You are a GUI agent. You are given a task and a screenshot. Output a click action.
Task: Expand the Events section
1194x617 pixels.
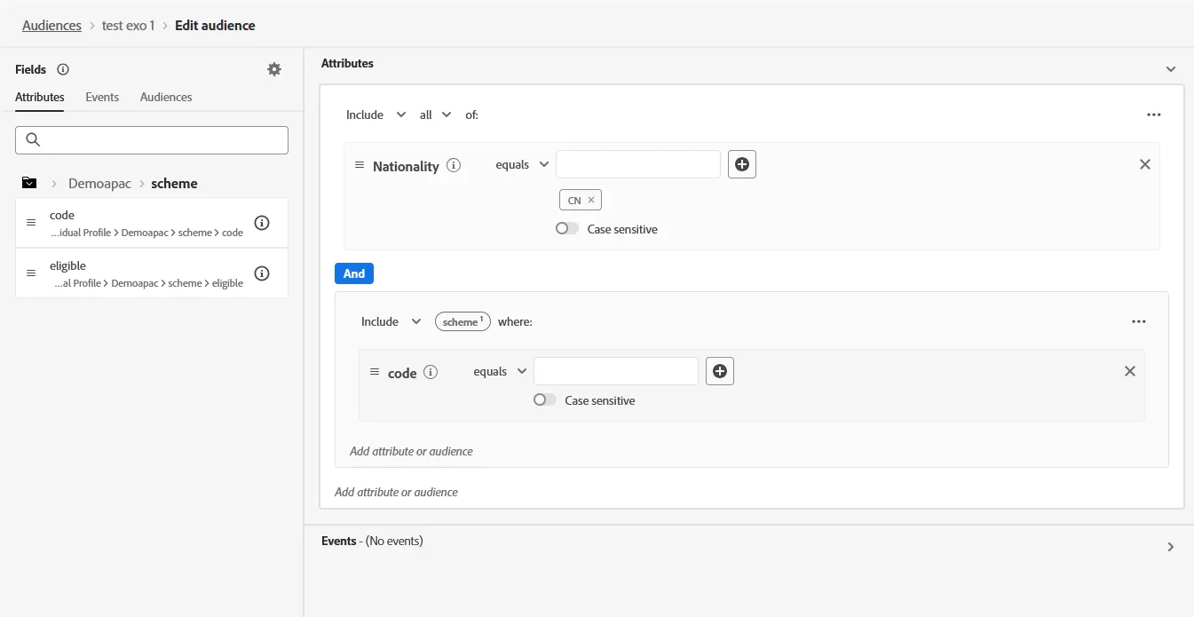1171,547
